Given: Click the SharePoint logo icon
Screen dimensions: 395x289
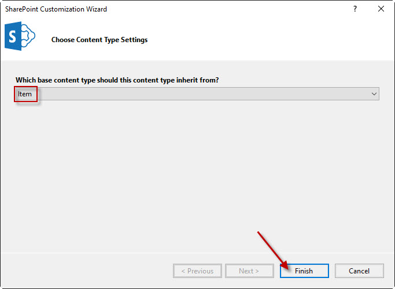Looking at the screenshot, I should point(20,36).
